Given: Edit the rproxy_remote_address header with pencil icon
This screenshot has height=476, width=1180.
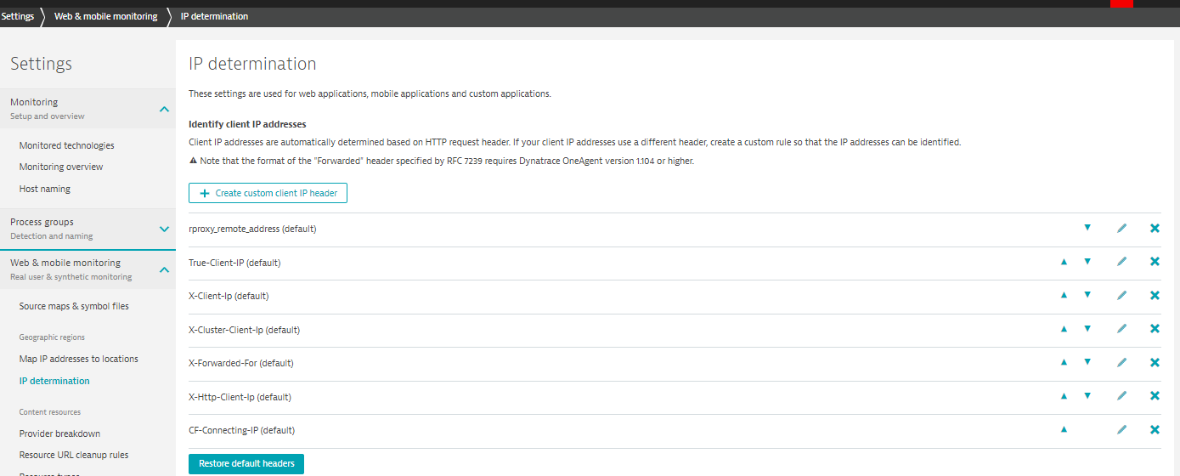Looking at the screenshot, I should 1121,229.
